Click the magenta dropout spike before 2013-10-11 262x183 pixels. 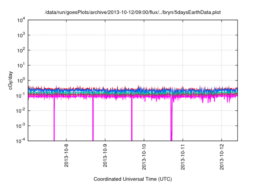(x=172, y=119)
